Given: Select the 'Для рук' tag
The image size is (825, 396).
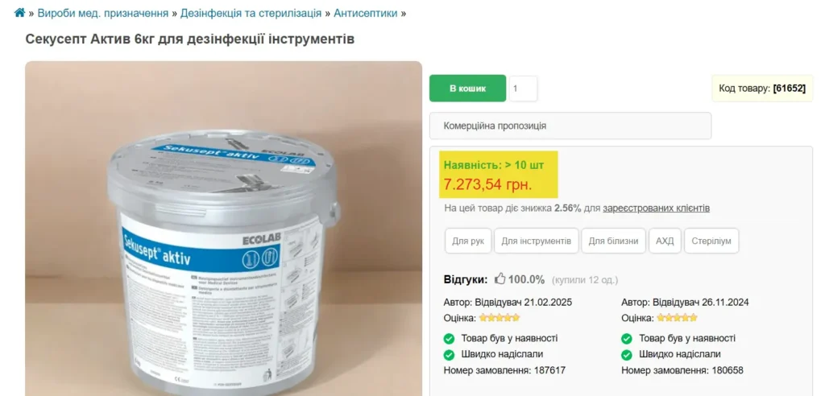Looking at the screenshot, I should (x=468, y=241).
